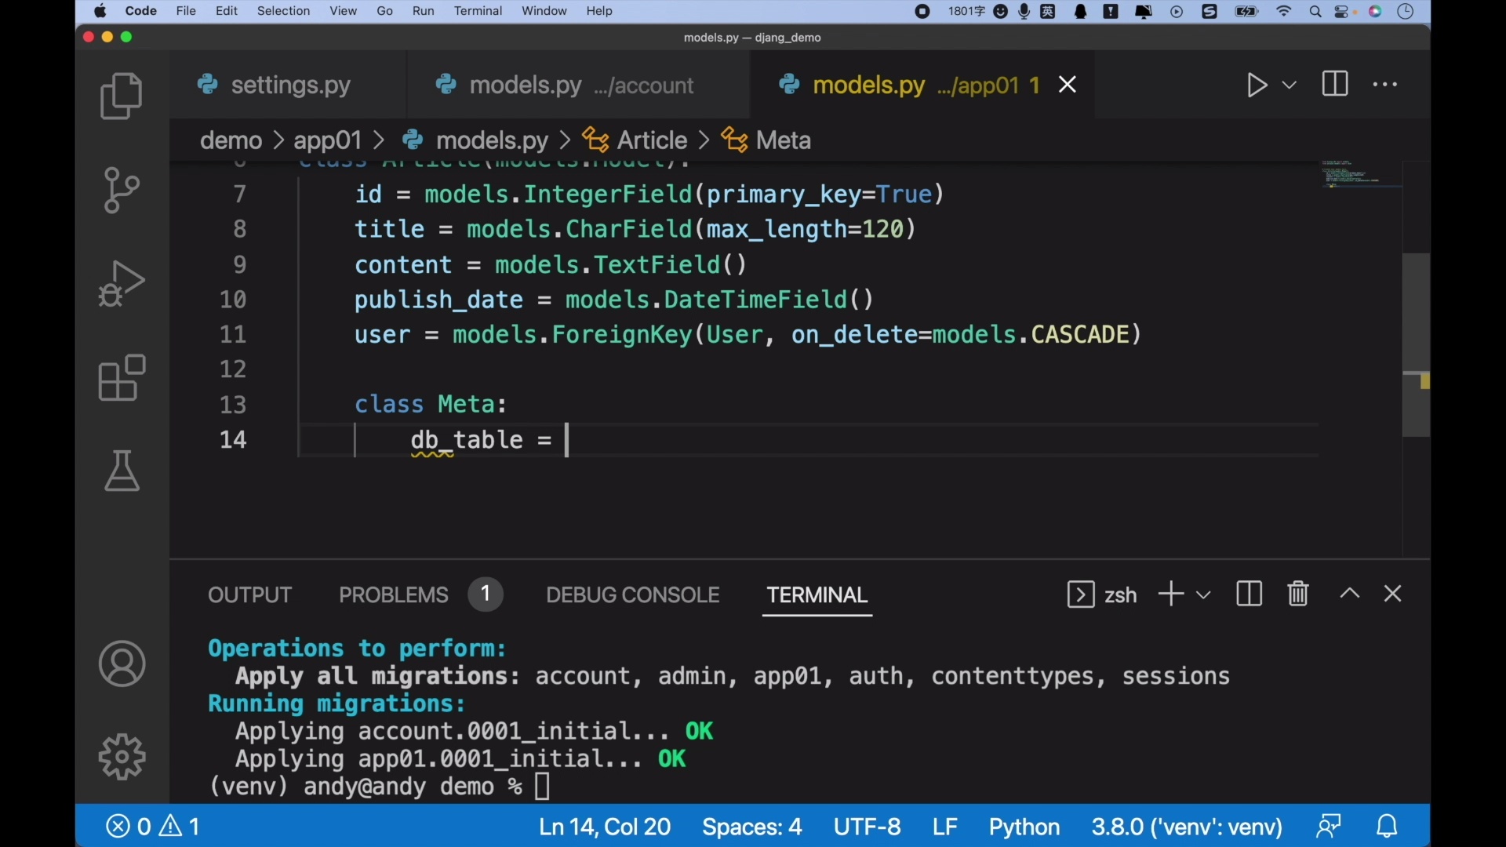Open the terminal profile selection chevron
The image size is (1506, 847).
point(1203,594)
